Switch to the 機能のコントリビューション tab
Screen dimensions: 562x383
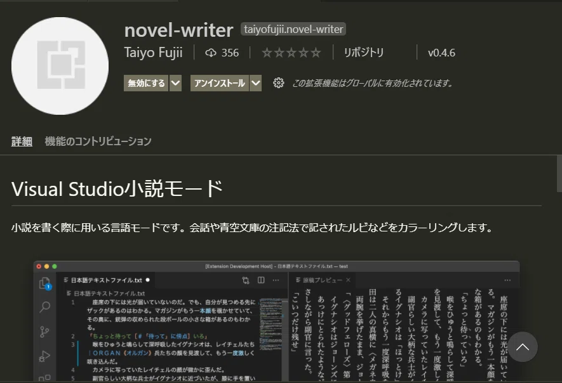(x=98, y=141)
